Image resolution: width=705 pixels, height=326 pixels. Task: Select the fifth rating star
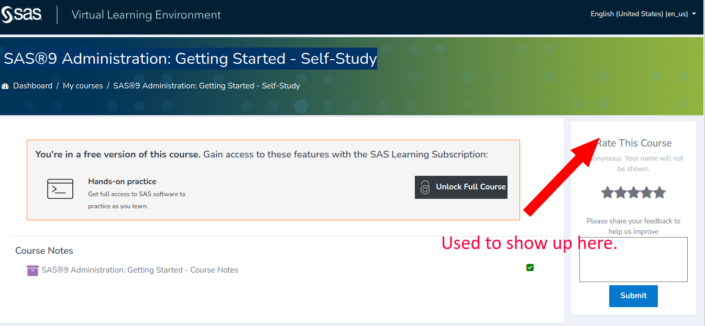point(659,192)
